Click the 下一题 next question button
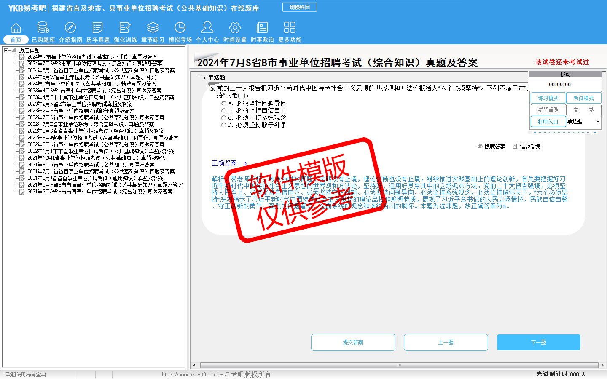The image size is (607, 379). pos(538,342)
